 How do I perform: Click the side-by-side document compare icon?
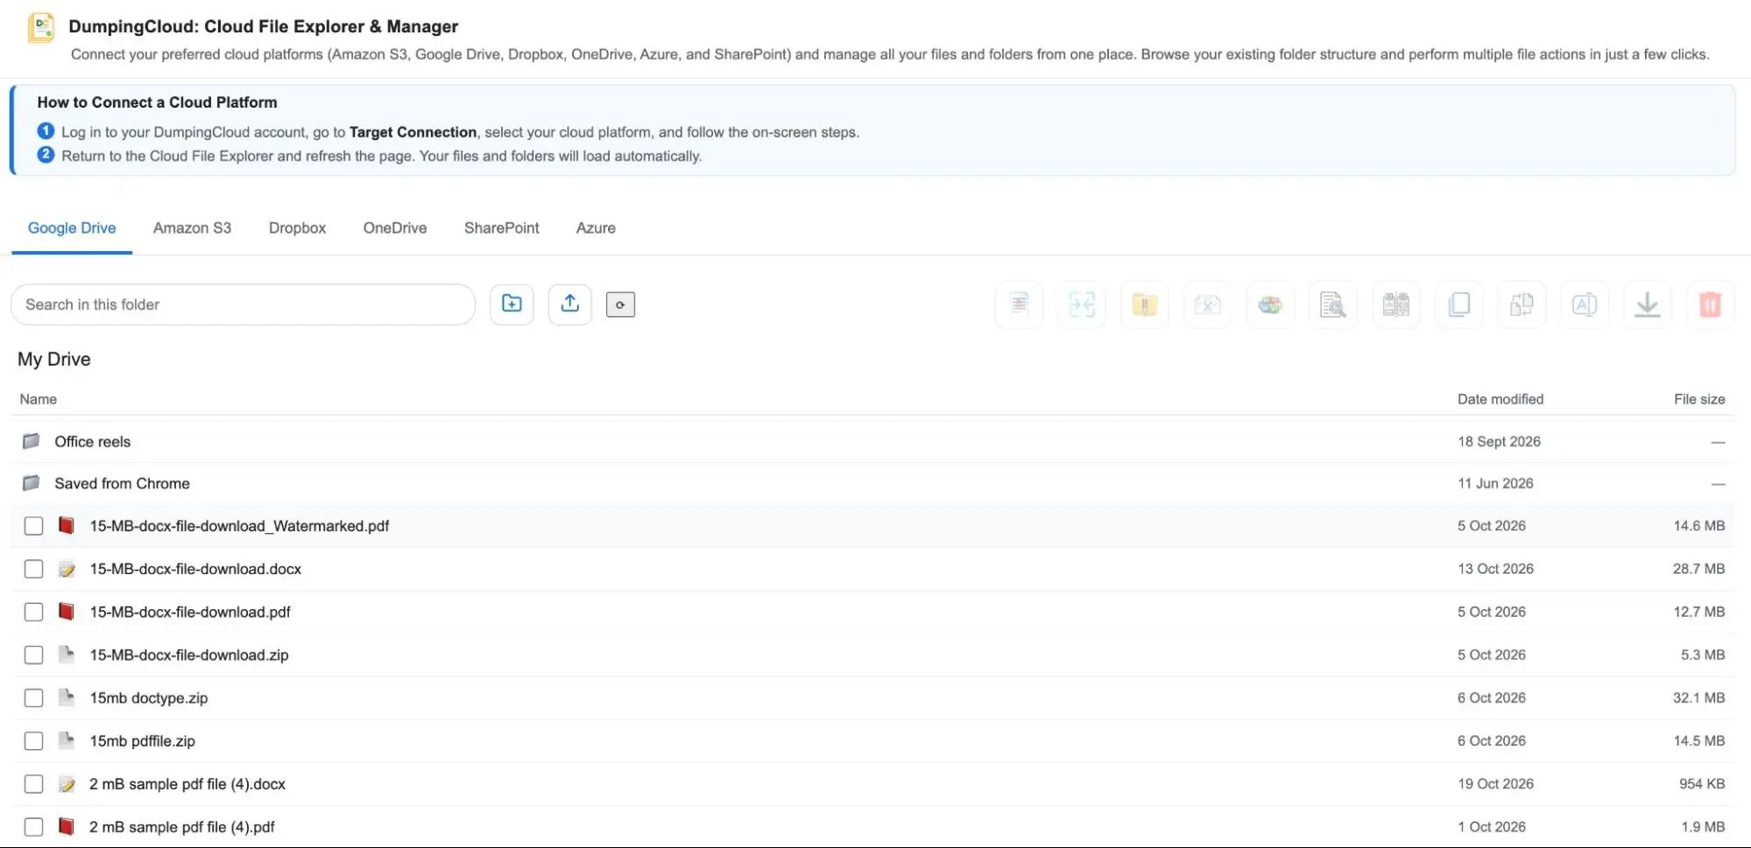click(x=1396, y=305)
